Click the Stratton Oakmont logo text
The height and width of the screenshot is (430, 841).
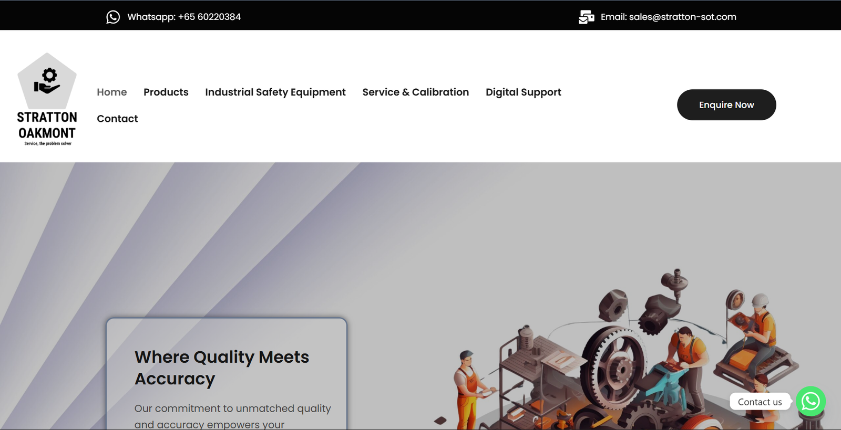click(47, 125)
